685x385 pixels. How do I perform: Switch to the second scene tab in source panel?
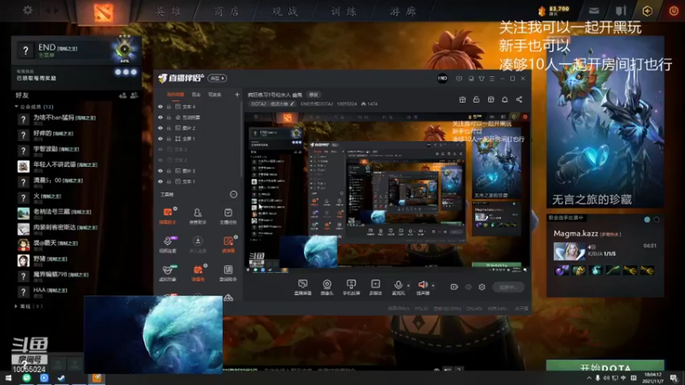click(x=196, y=94)
